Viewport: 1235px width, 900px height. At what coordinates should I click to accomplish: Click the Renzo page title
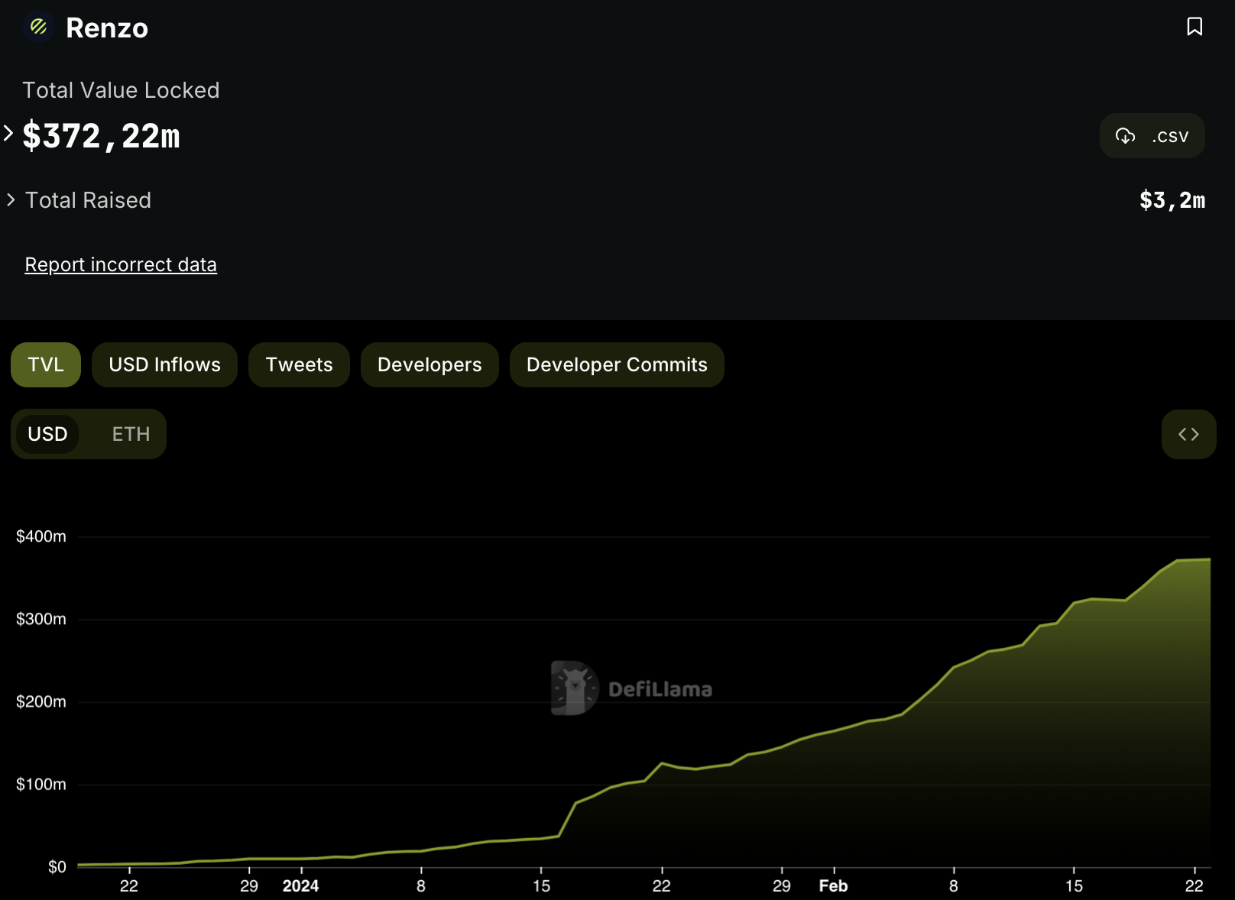tap(107, 28)
